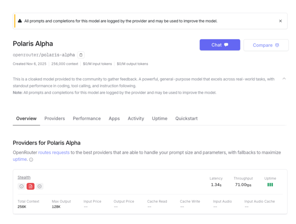Open the Performance tab
The width and height of the screenshot is (296, 224).
tap(87, 119)
